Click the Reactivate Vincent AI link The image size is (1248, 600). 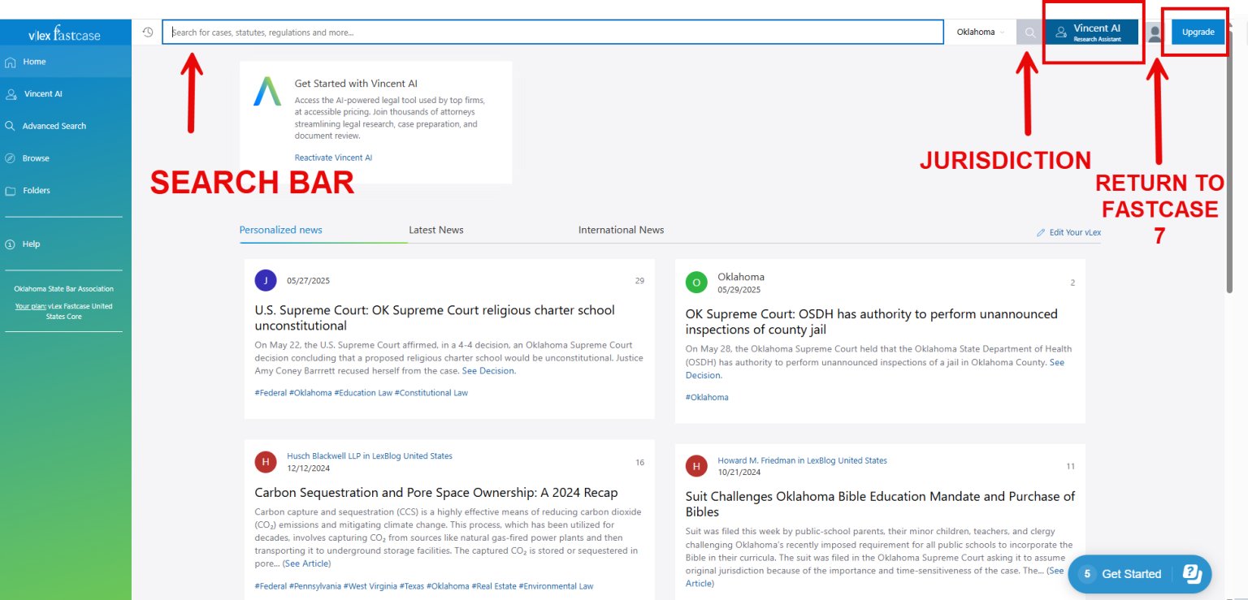(x=333, y=158)
